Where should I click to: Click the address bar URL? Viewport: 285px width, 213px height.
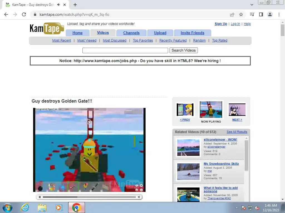click(x=74, y=14)
